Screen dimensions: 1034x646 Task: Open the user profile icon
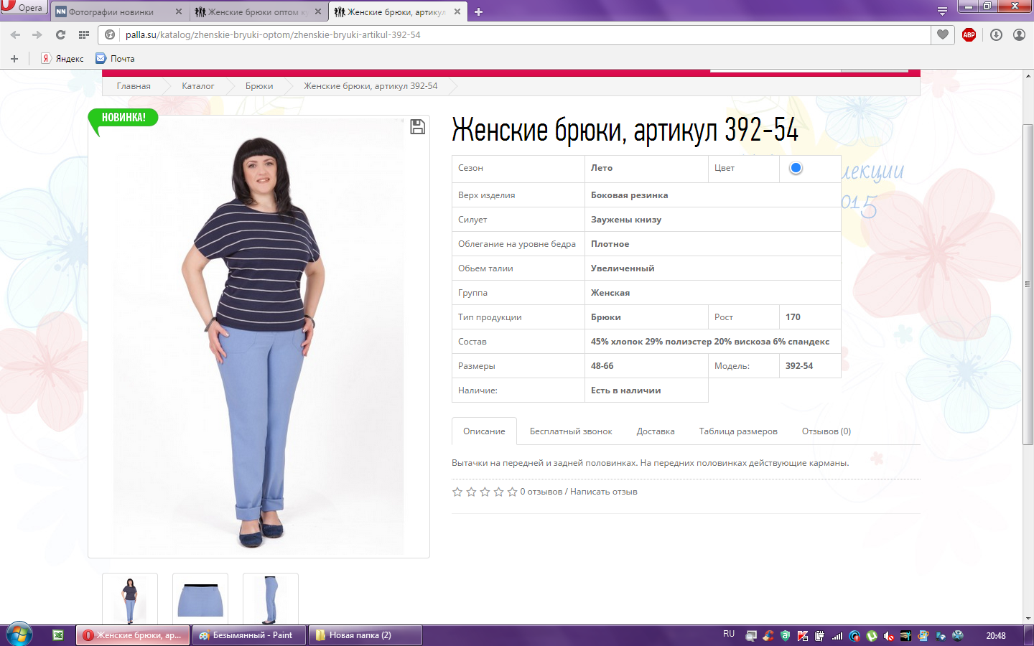pyautogui.click(x=1019, y=34)
